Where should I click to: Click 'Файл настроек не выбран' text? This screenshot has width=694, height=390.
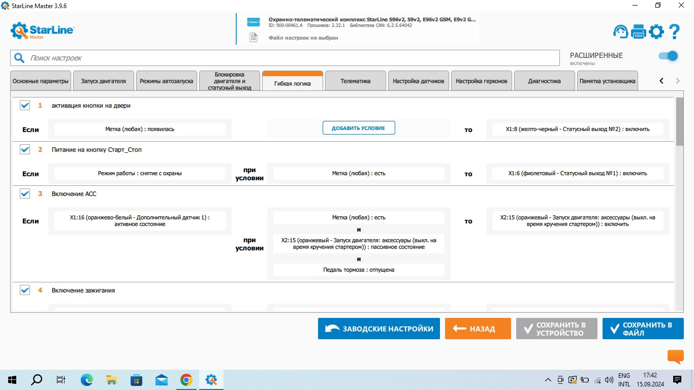coord(303,38)
